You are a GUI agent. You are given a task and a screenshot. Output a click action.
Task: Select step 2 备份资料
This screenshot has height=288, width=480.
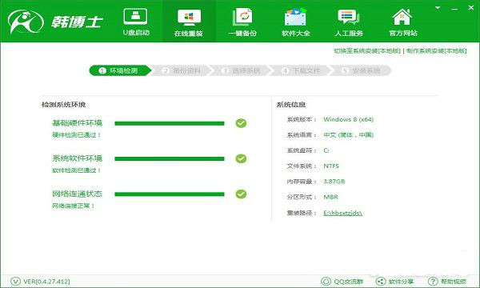coord(182,70)
